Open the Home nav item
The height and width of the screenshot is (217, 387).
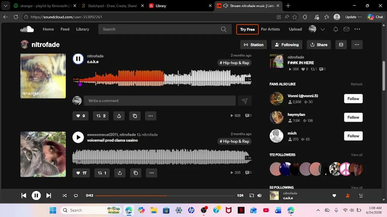click(x=48, y=29)
